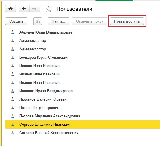This screenshot has height=146, width=160.
Task: Select Любимов Валерий Юрьевич
Action: pos(83,99)
